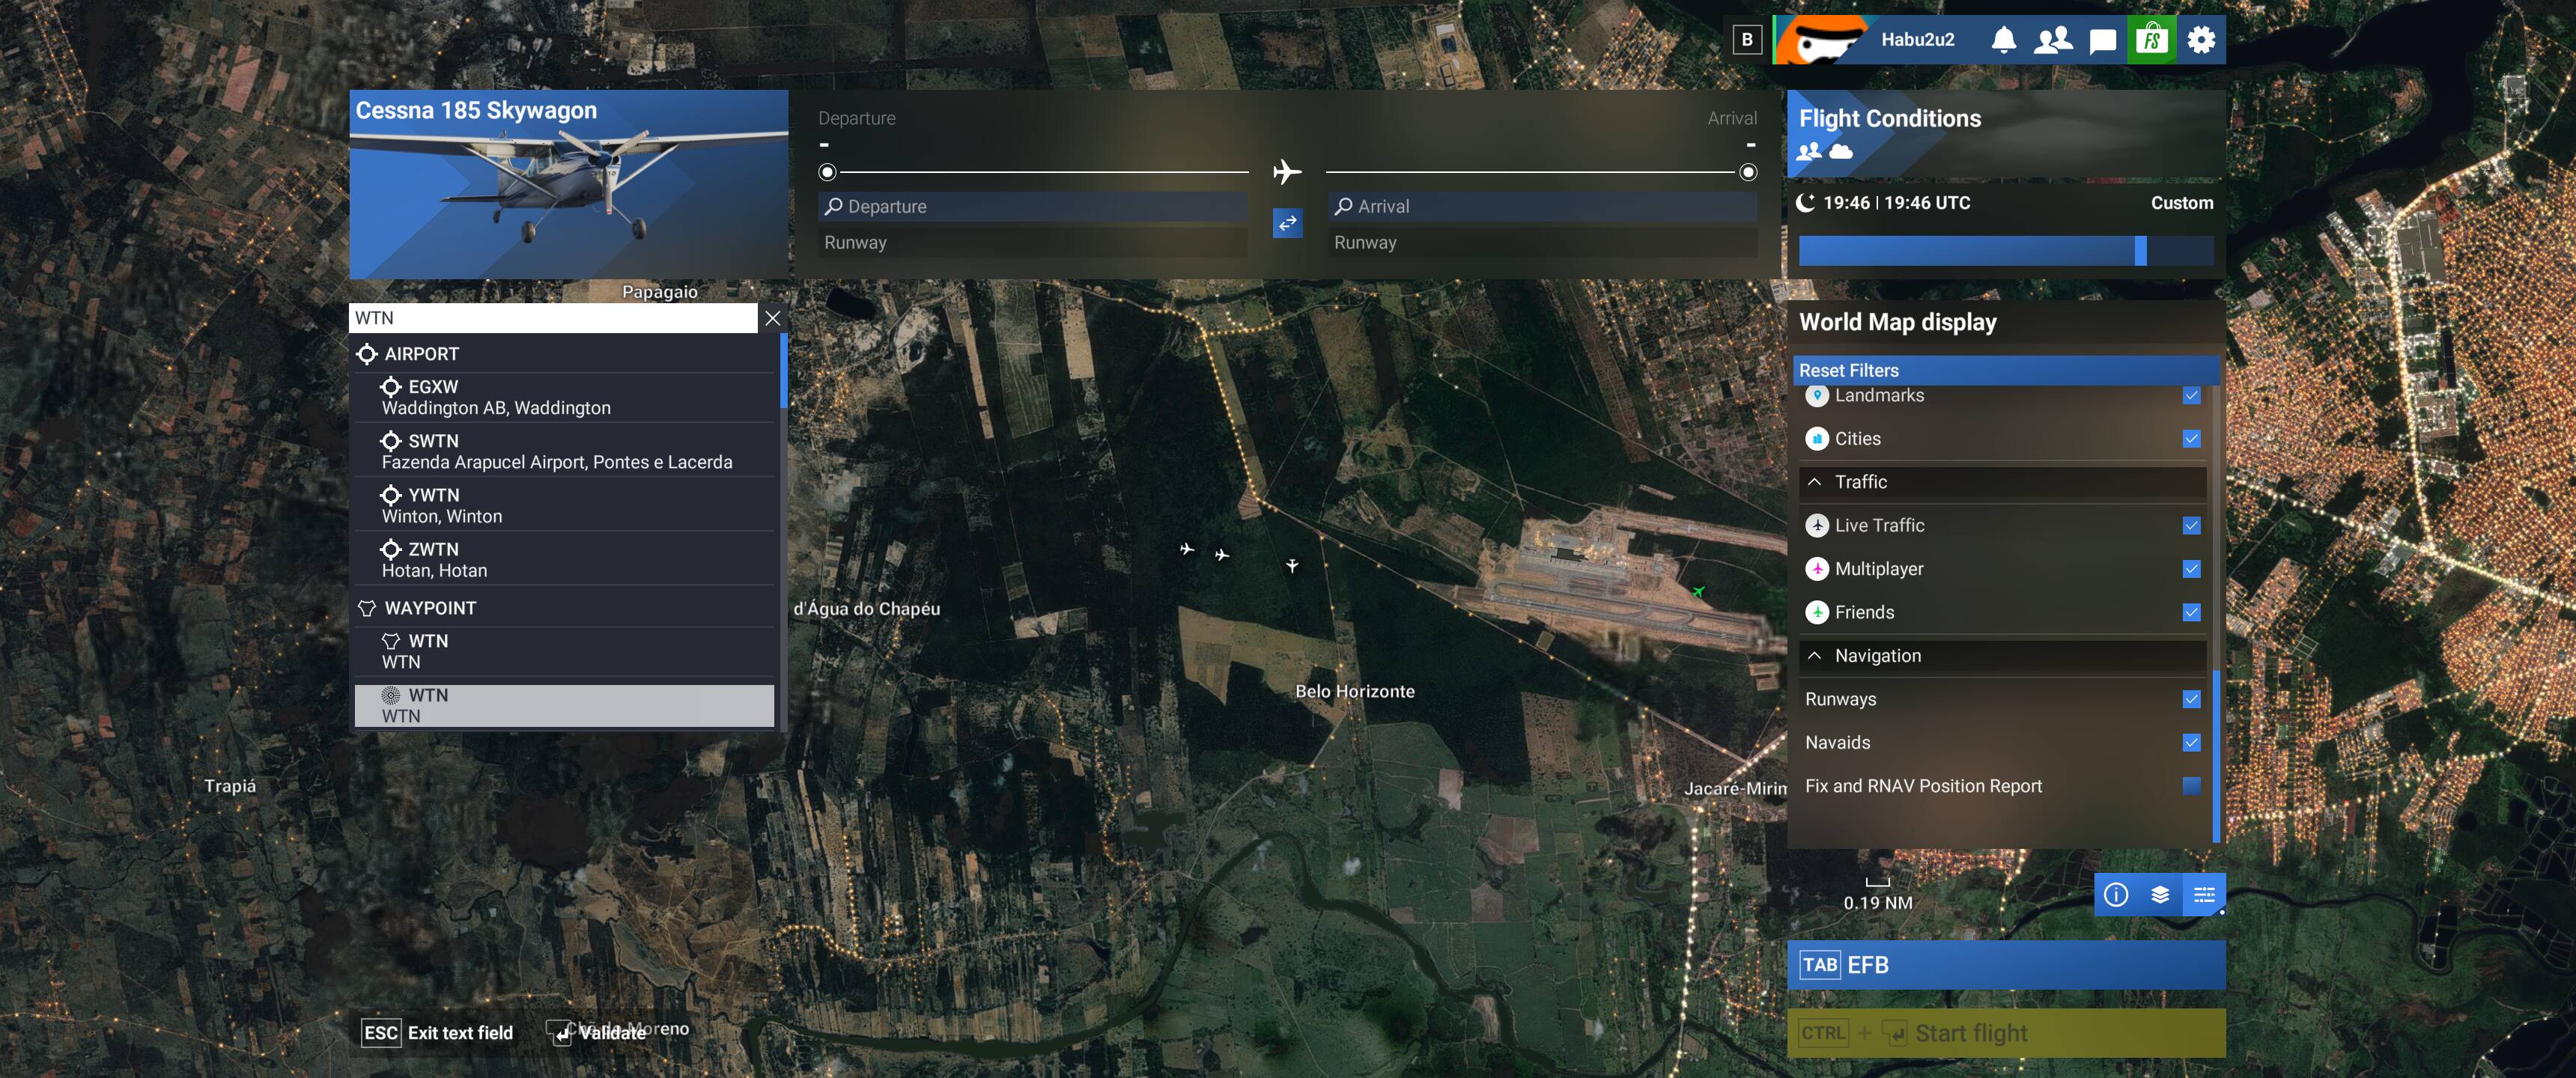2576x1078 pixels.
Task: Click the Departure search field
Action: tap(1033, 206)
